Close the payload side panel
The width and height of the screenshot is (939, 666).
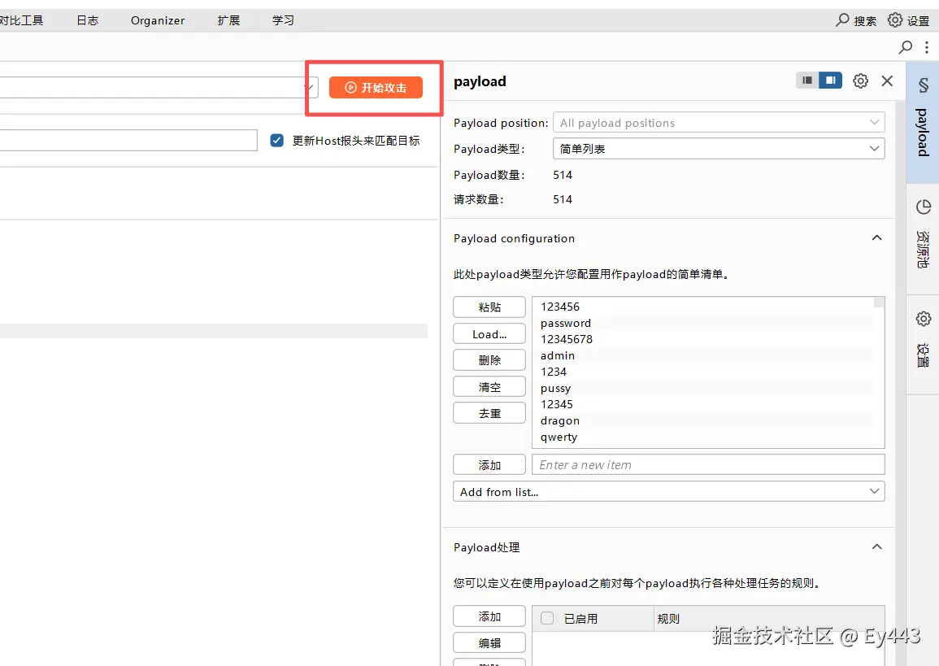pyautogui.click(x=887, y=81)
